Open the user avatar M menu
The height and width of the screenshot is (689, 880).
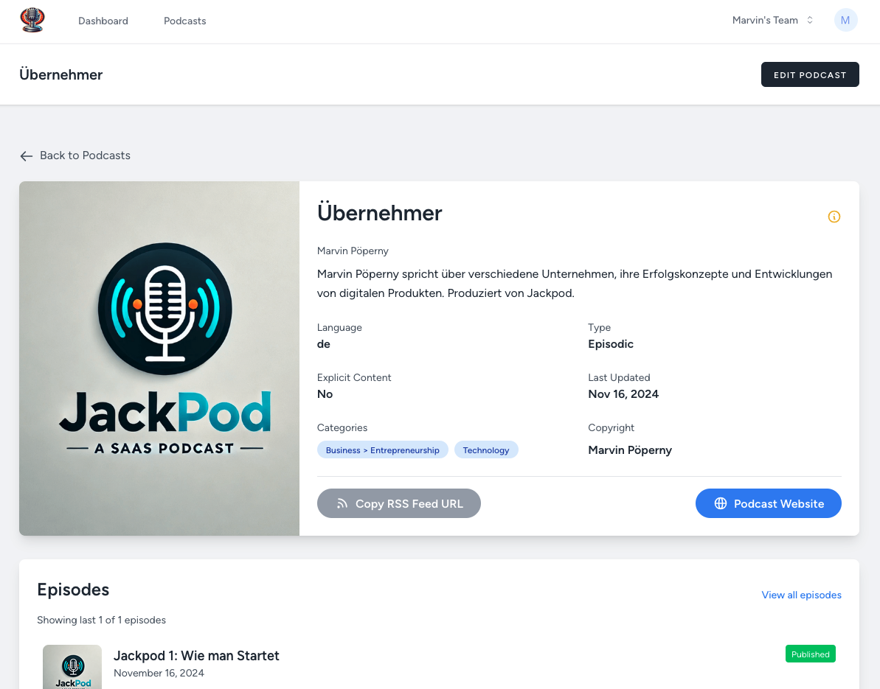click(845, 20)
